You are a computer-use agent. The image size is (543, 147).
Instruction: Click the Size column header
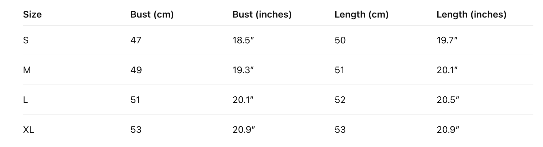coord(32,15)
